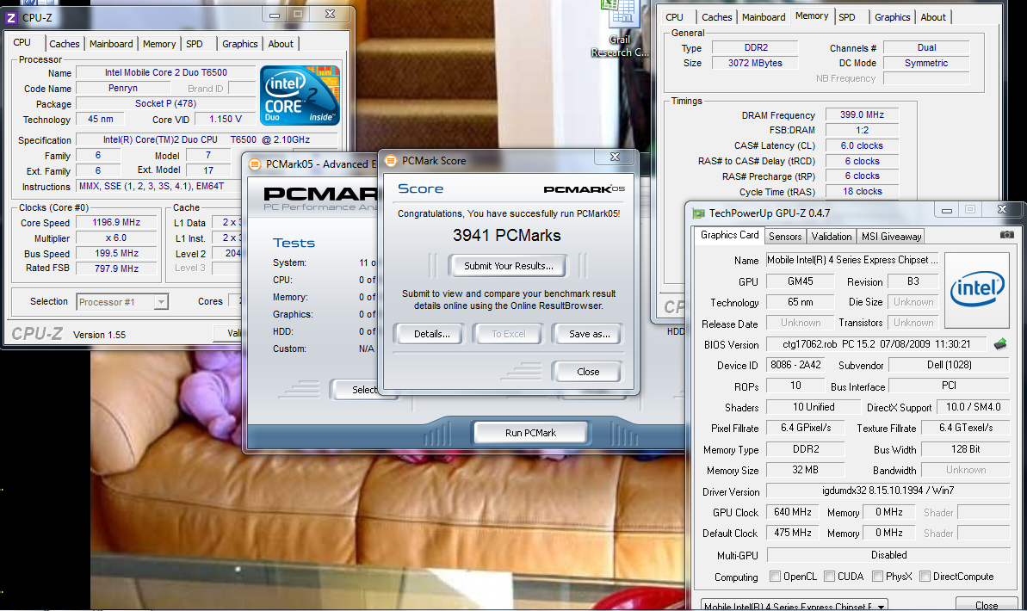The height and width of the screenshot is (611, 1027).
Task: Open Validation tab in GPU-Z
Action: click(x=832, y=237)
